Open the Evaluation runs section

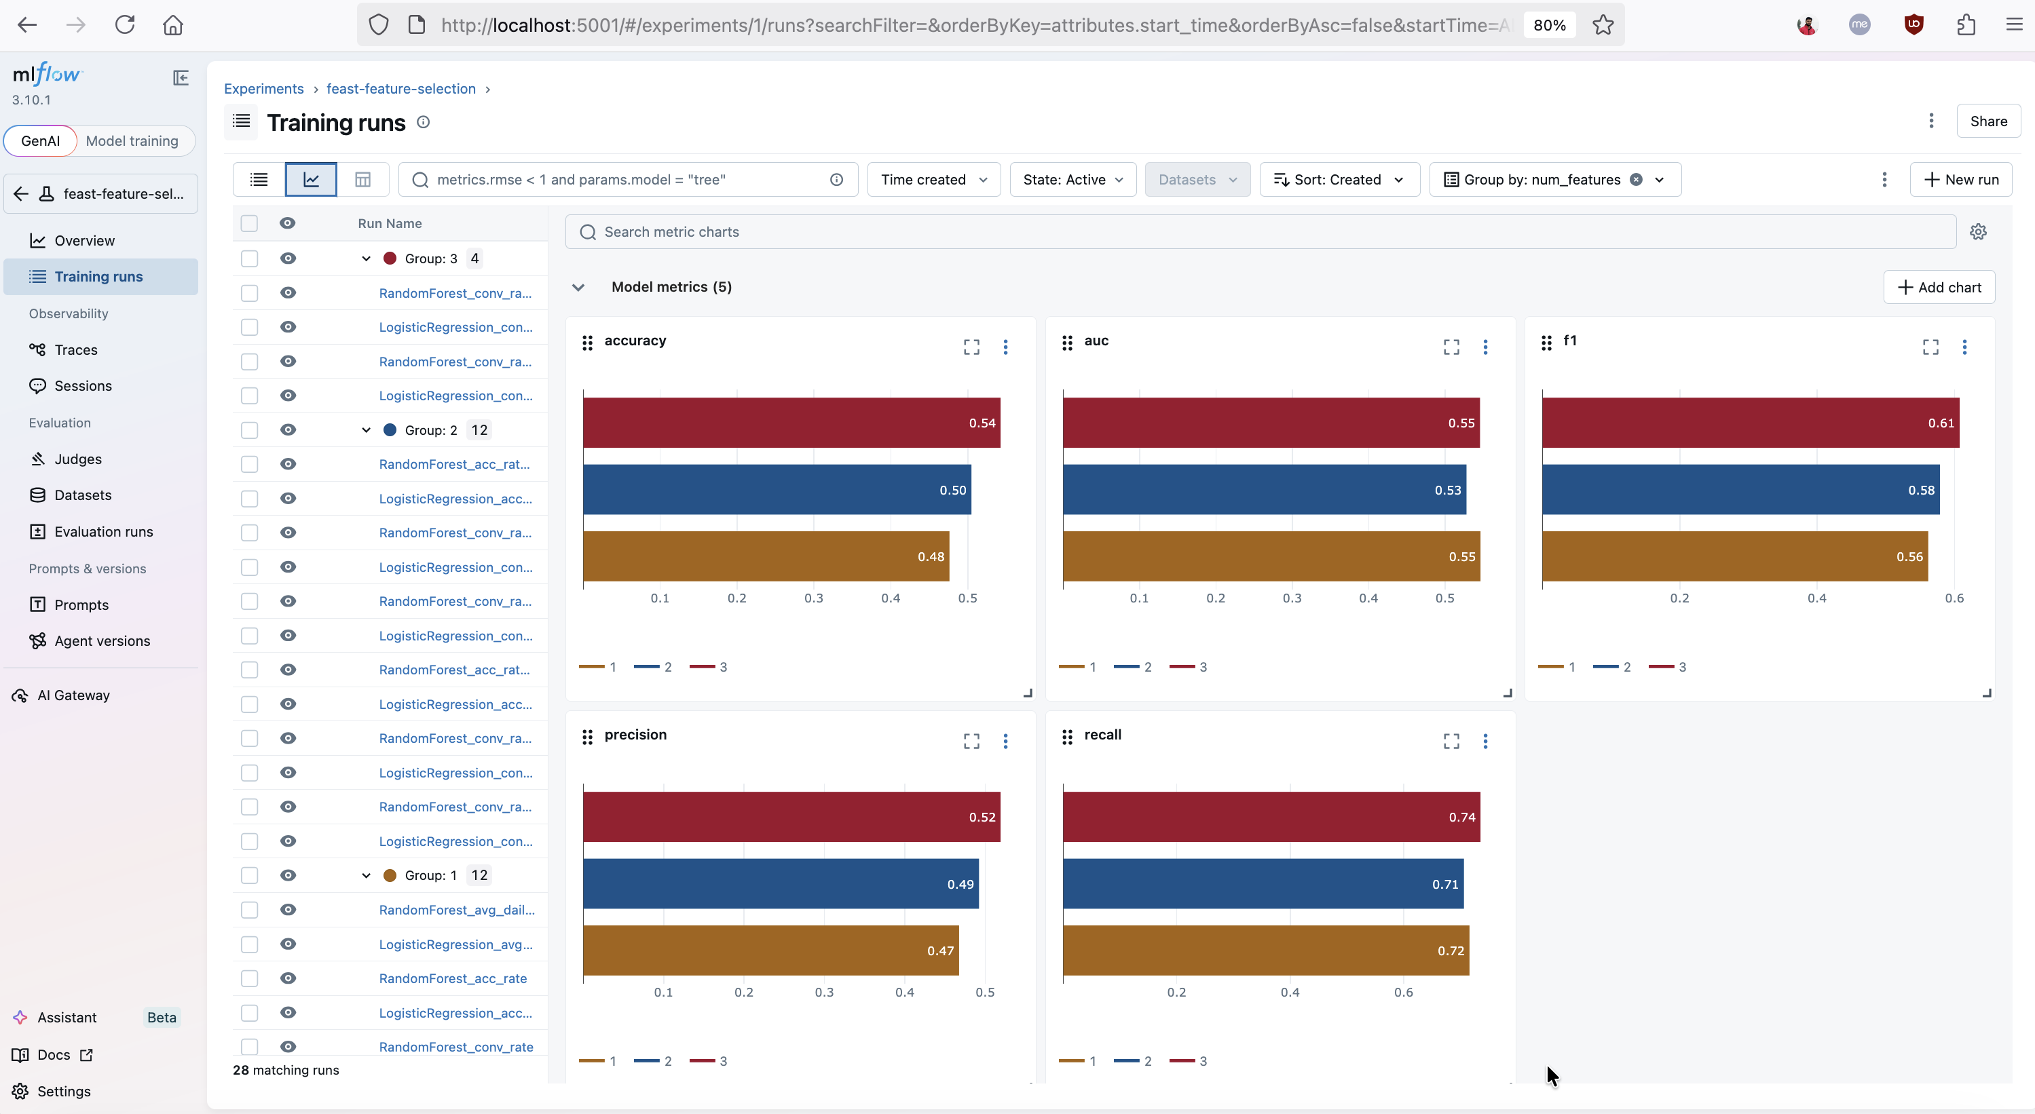pos(103,531)
